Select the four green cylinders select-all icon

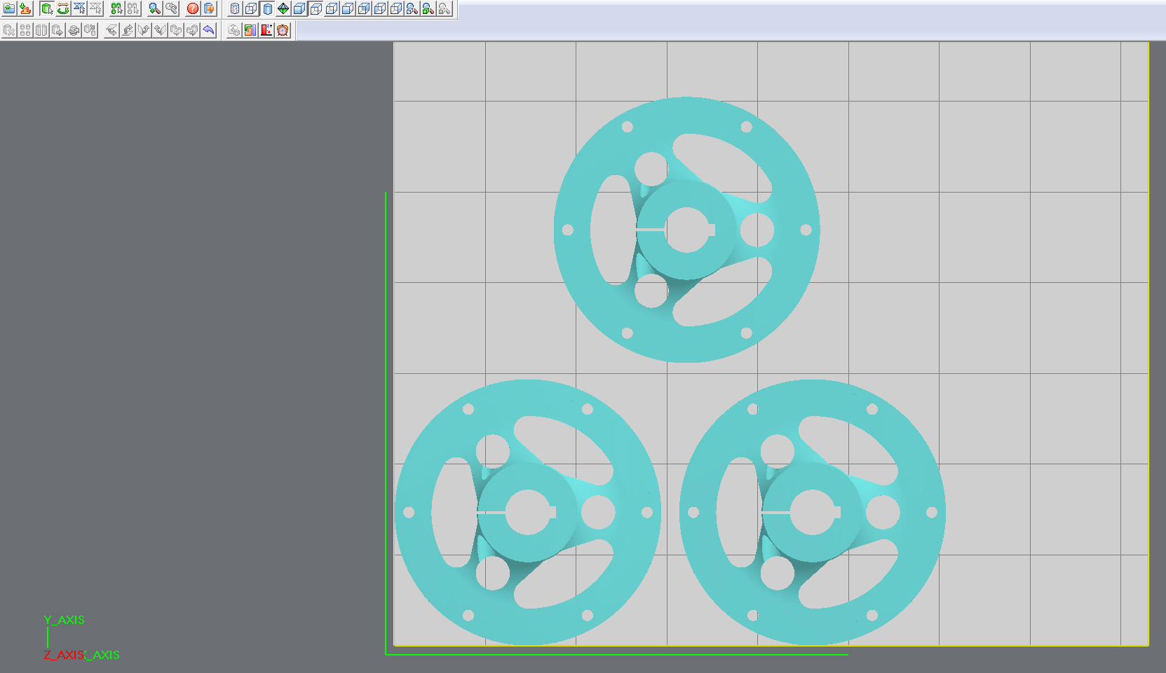[x=116, y=9]
